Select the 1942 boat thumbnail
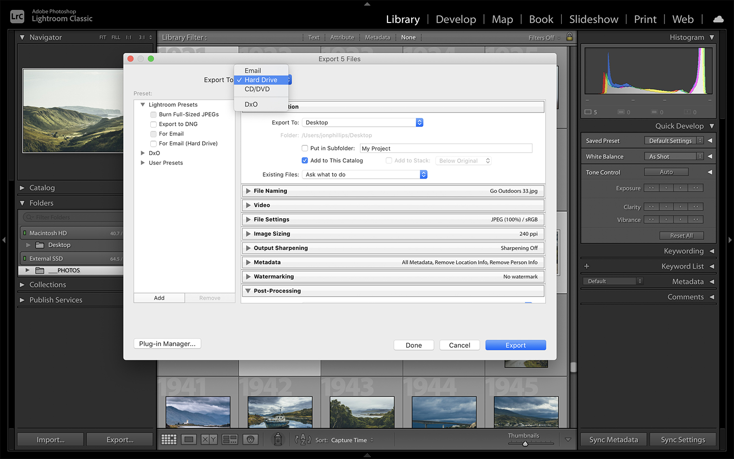This screenshot has height=459, width=734. coord(280,412)
